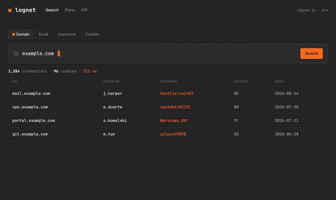Click the username j.harper
Viewport: 336px width, 200px height.
point(113,94)
